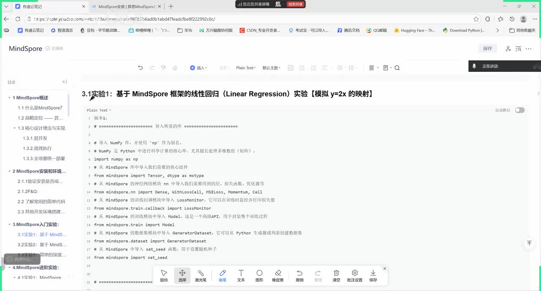The height and width of the screenshot is (291, 541).
Task: Open the CSDN bookmark
Action: point(260,30)
